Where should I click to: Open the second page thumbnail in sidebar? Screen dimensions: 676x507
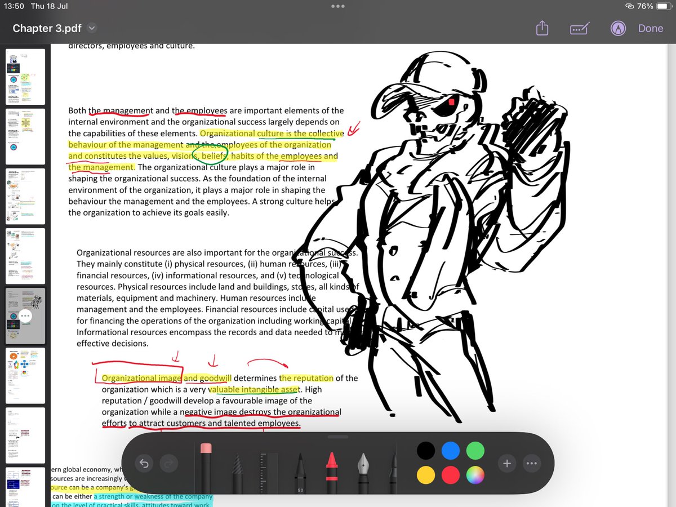[x=25, y=136]
